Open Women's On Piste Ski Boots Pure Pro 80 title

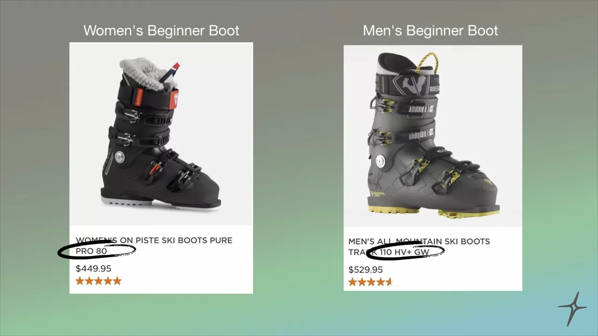pyautogui.click(x=154, y=245)
